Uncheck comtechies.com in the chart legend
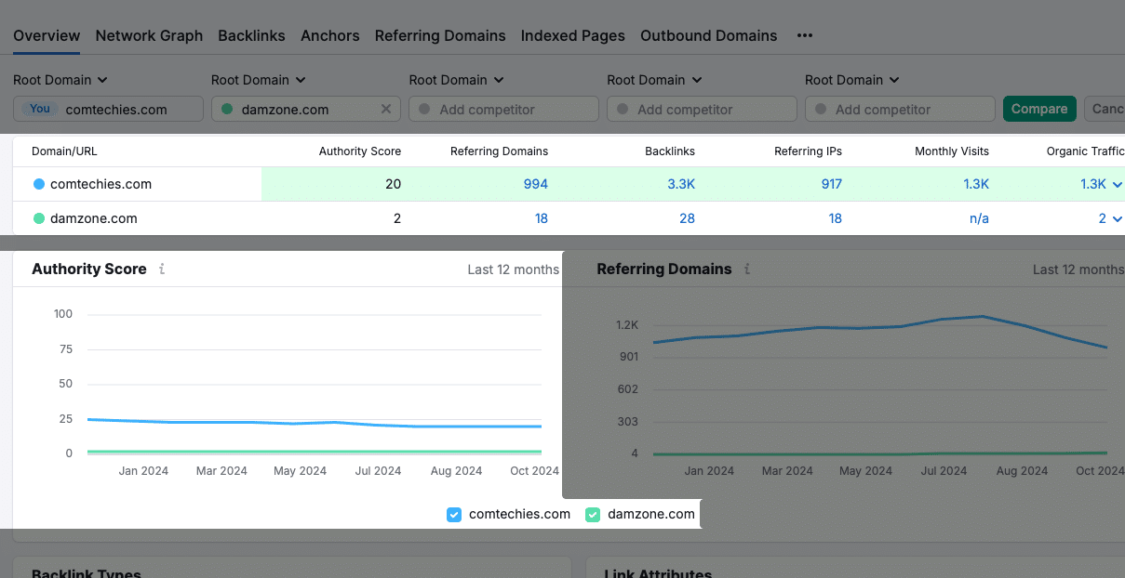Screen dimensions: 1125x578 coord(454,514)
